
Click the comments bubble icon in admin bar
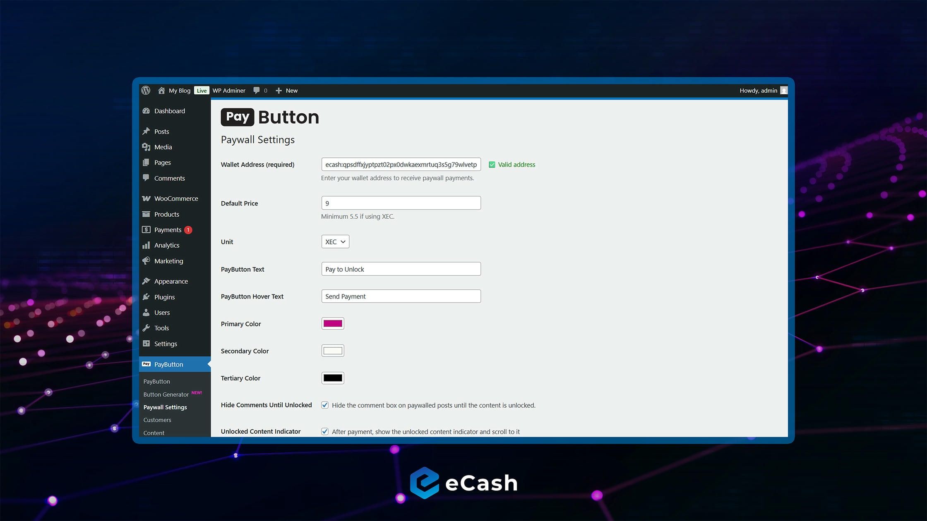(257, 90)
